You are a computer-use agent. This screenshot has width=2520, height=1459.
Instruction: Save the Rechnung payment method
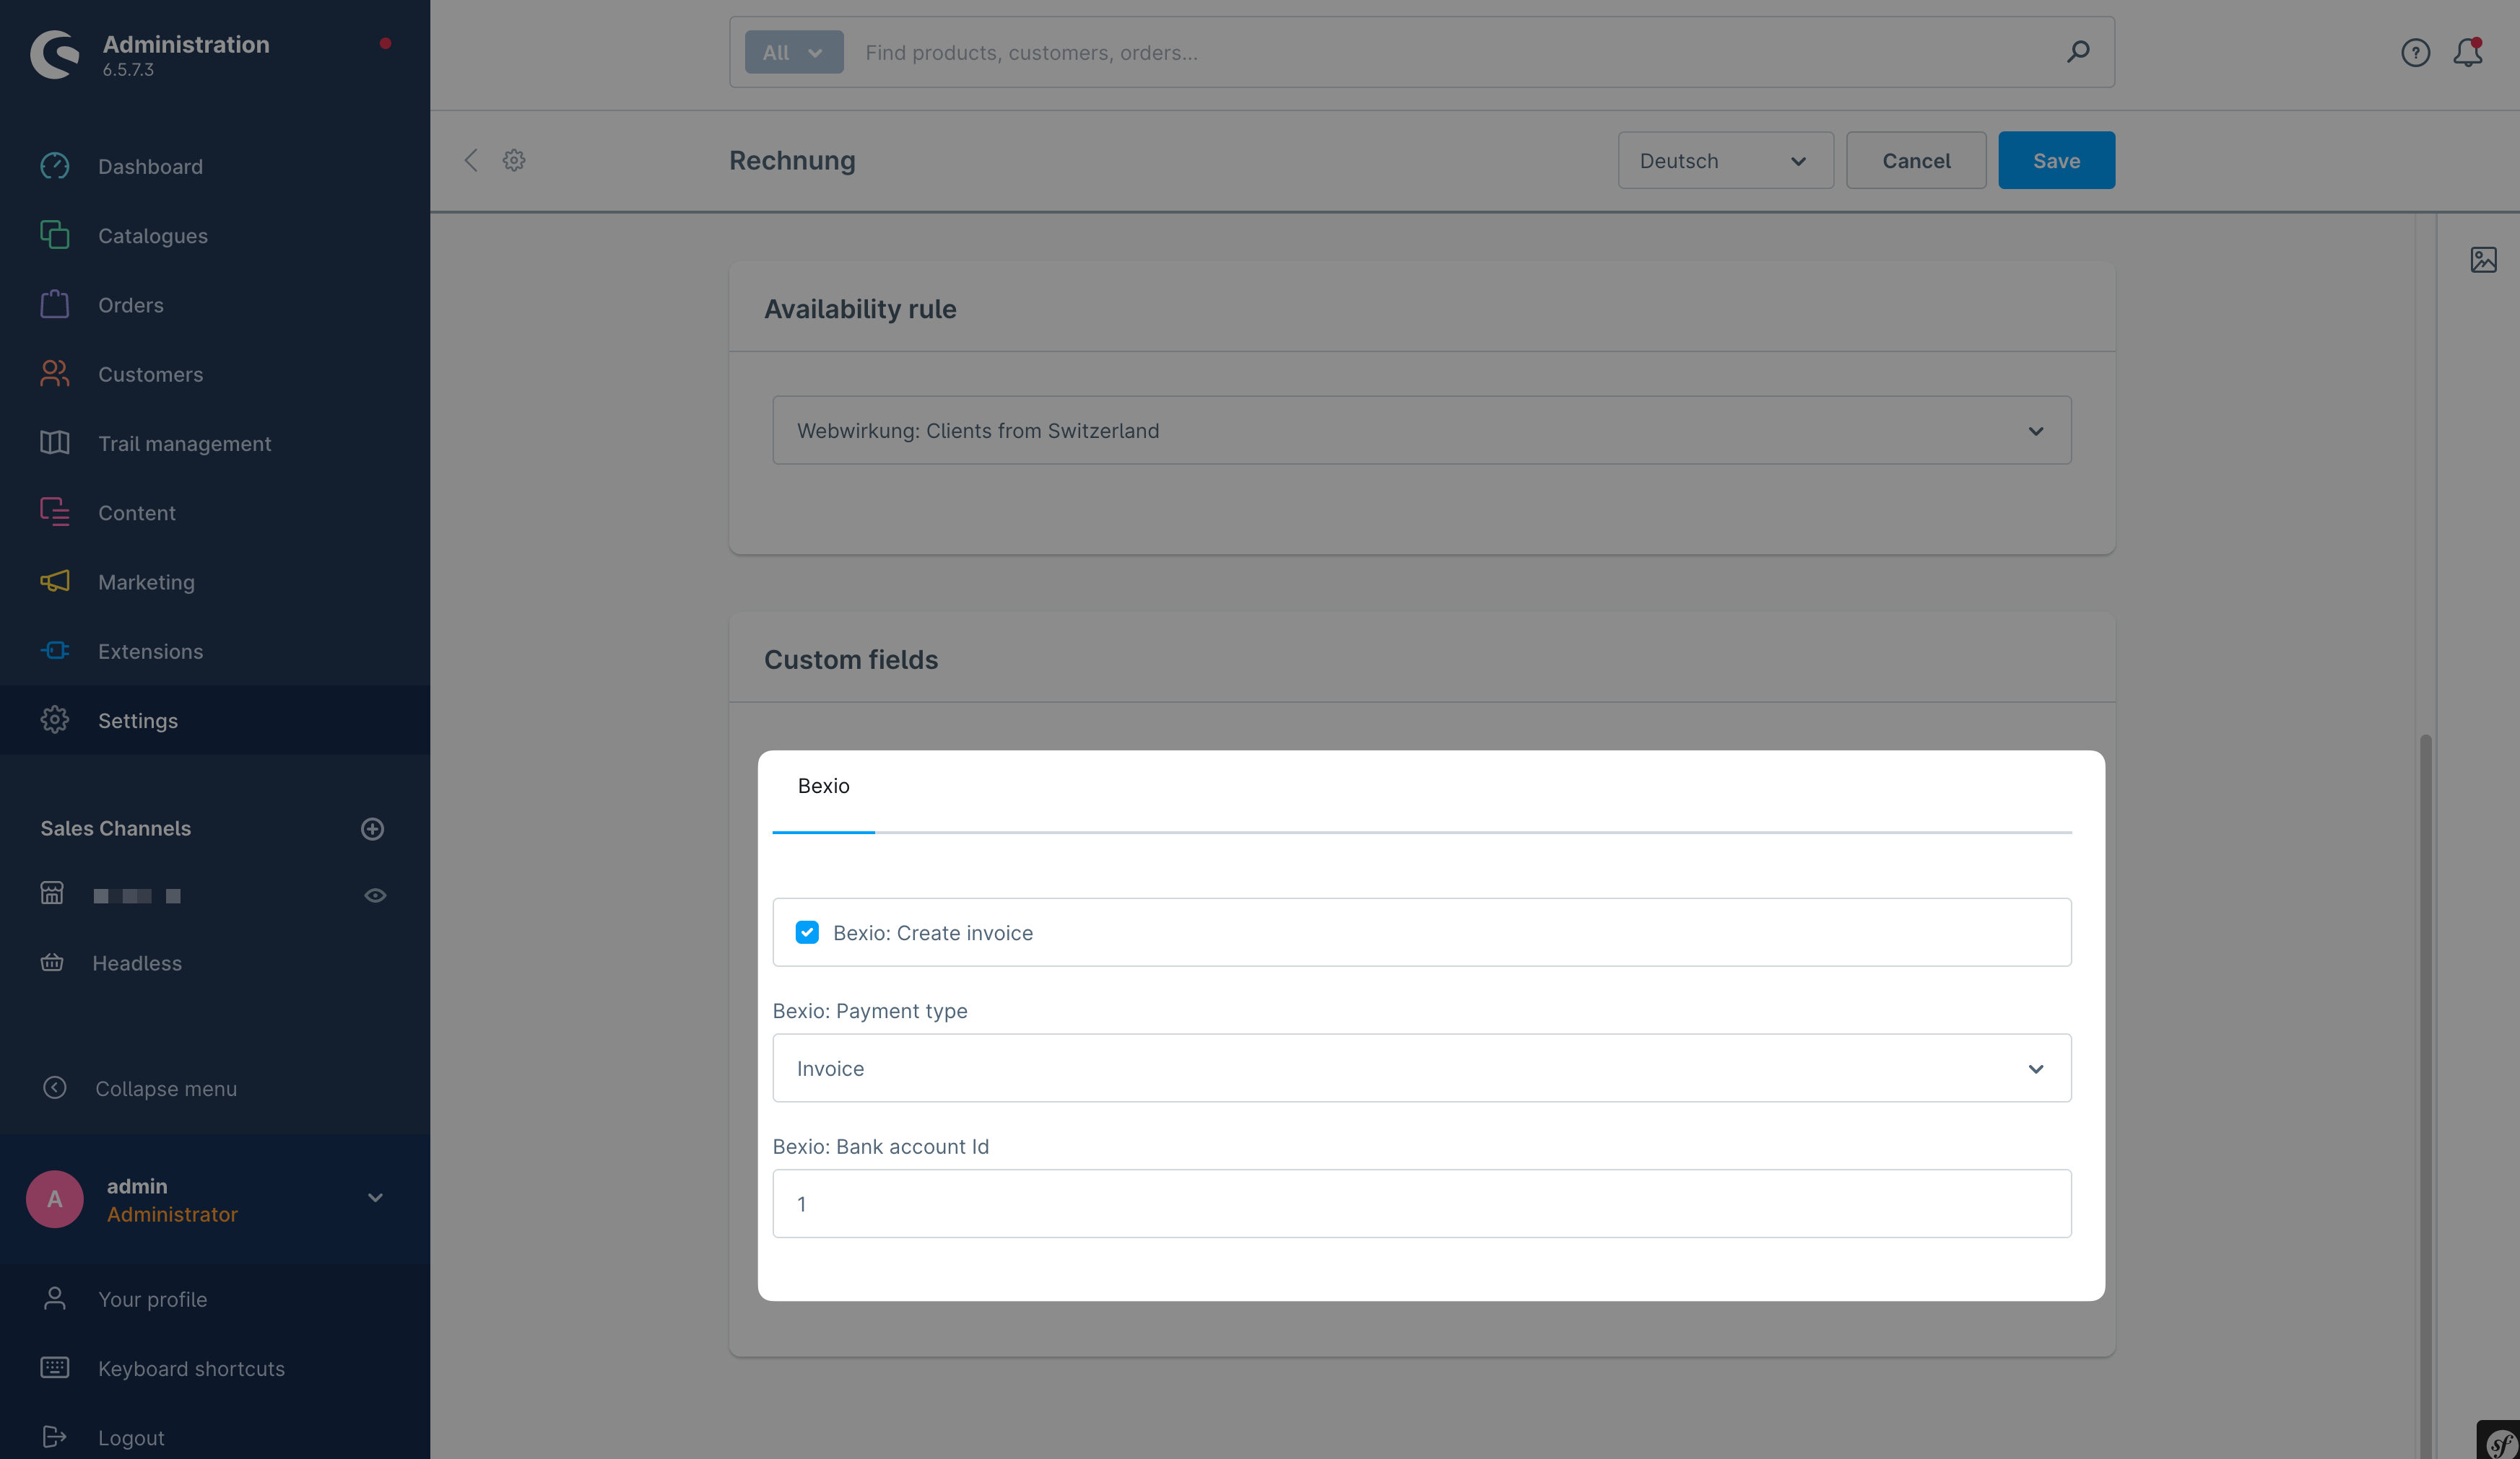tap(2056, 160)
